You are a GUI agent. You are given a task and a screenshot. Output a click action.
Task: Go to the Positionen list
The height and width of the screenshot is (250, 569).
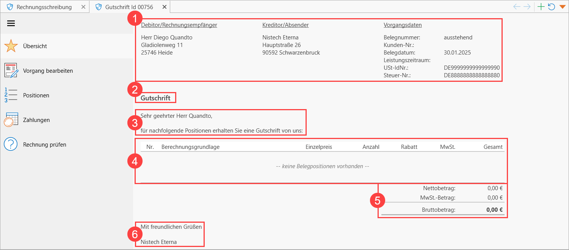pyautogui.click(x=36, y=95)
